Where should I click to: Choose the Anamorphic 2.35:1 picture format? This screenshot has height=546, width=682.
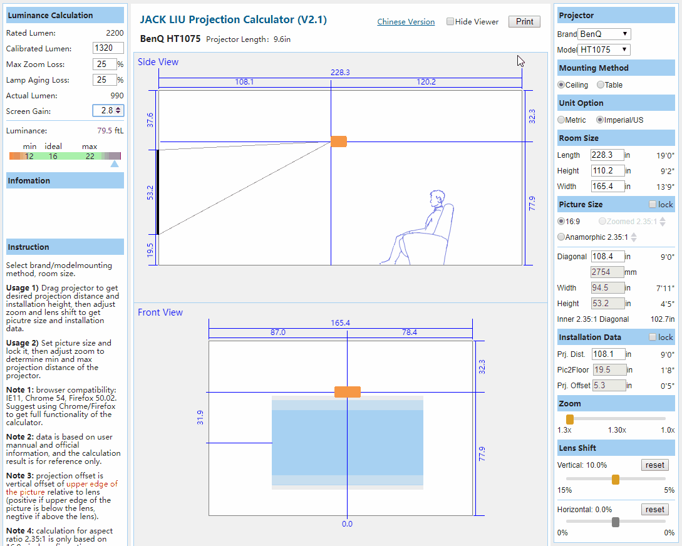coord(561,237)
